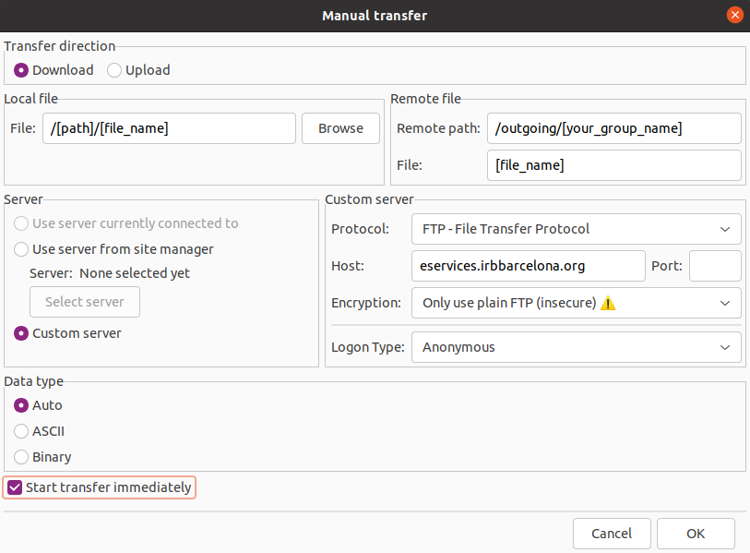Confirm the transfer with OK
The height and width of the screenshot is (553, 750).
[696, 533]
